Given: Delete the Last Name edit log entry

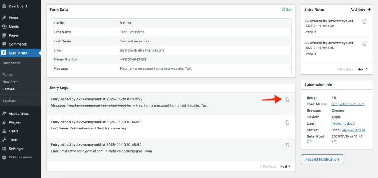Looking at the screenshot, I should 287,122.
